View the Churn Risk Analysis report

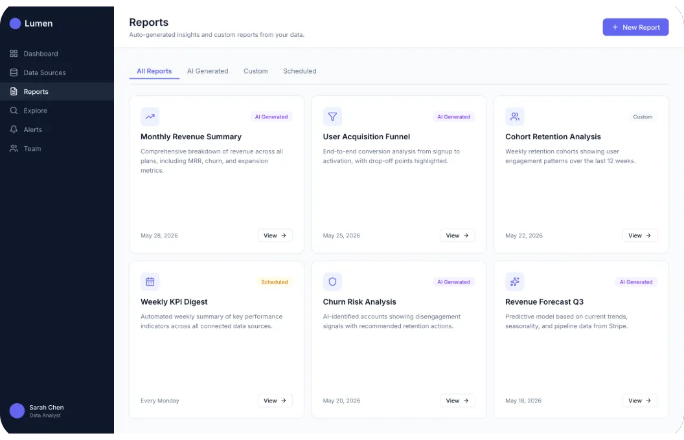(457, 401)
